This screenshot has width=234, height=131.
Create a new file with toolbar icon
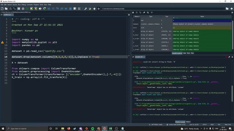(2, 9)
